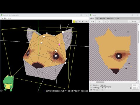The height and width of the screenshot is (105, 140).
Task: Click the tile bounds icon in Tileset toolbar
Action: (x=105, y=22)
